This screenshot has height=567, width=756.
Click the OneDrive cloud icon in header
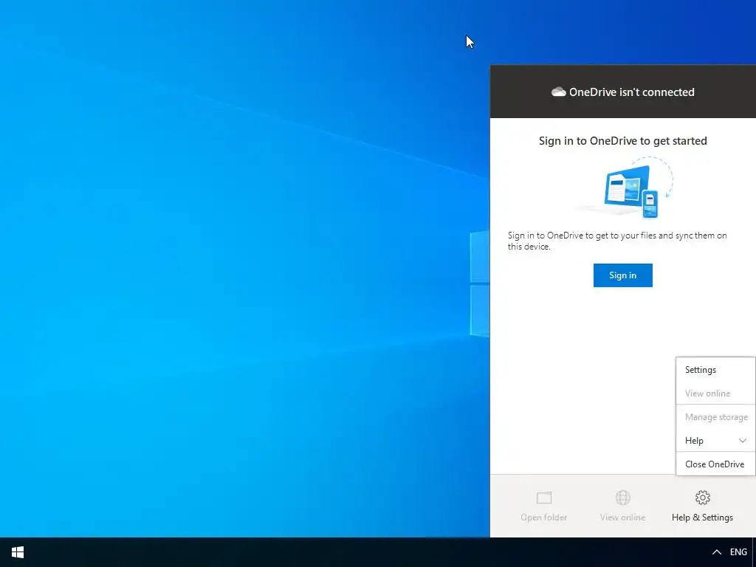click(x=558, y=92)
